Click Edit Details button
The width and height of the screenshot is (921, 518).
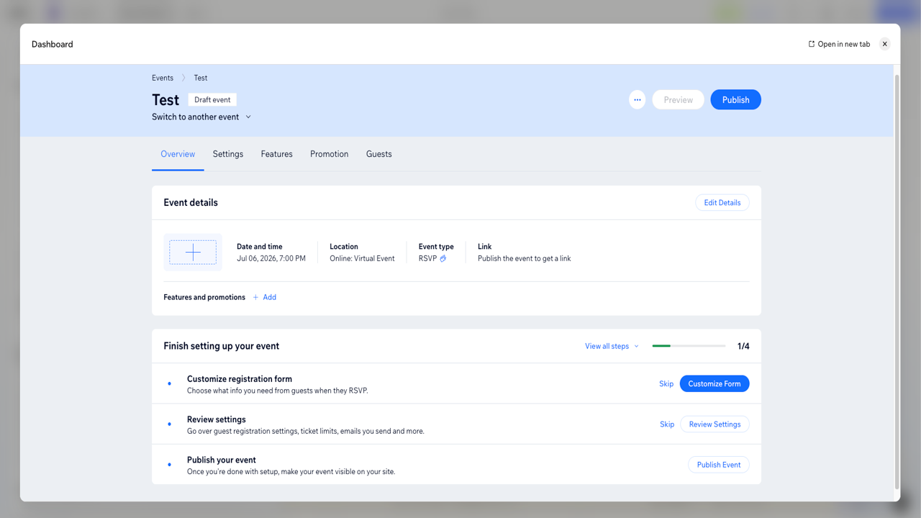[x=722, y=203]
